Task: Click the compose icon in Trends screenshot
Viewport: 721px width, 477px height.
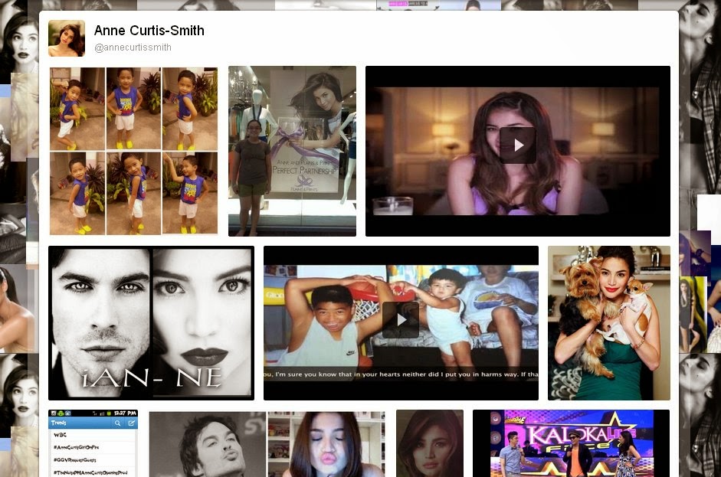Action: click(131, 423)
